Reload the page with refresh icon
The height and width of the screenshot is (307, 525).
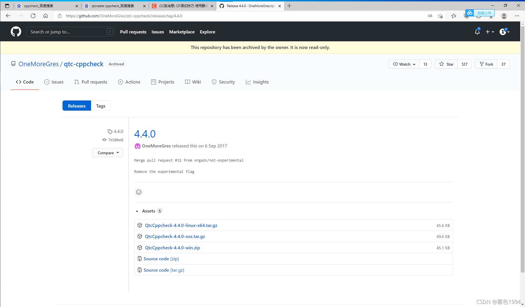[33, 16]
